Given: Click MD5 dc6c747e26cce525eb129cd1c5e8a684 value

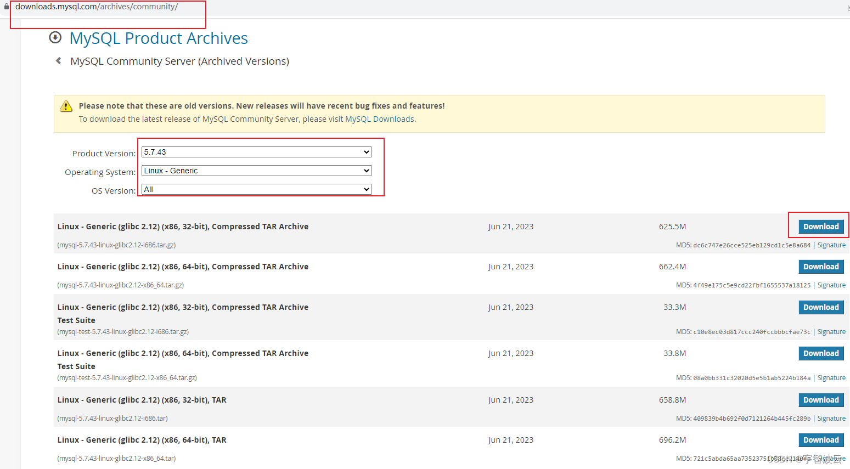Looking at the screenshot, I should pyautogui.click(x=752, y=245).
